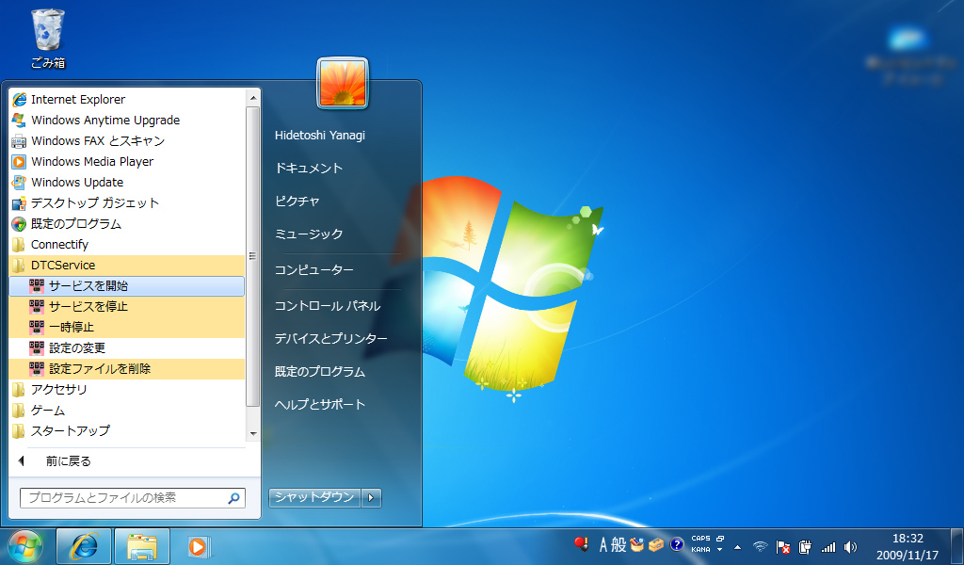Expand the shutdown options arrow

[x=370, y=497]
